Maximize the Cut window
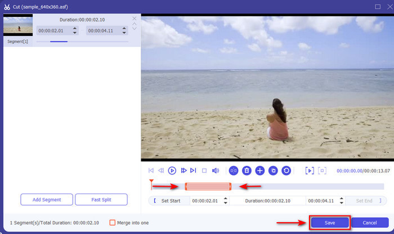Image resolution: width=394 pixels, height=234 pixels. (378, 7)
